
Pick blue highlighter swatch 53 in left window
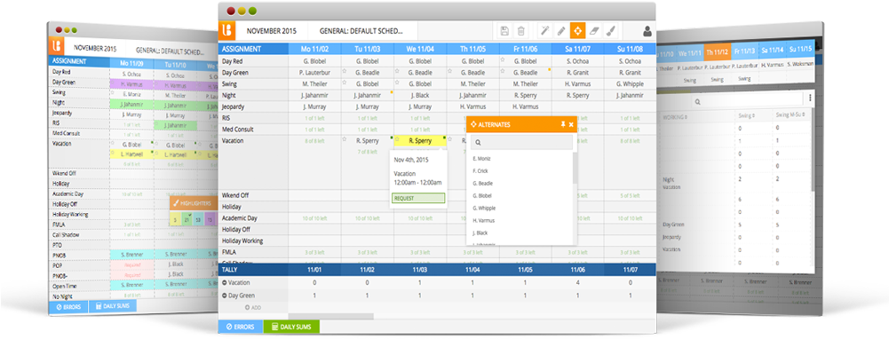pos(198,219)
